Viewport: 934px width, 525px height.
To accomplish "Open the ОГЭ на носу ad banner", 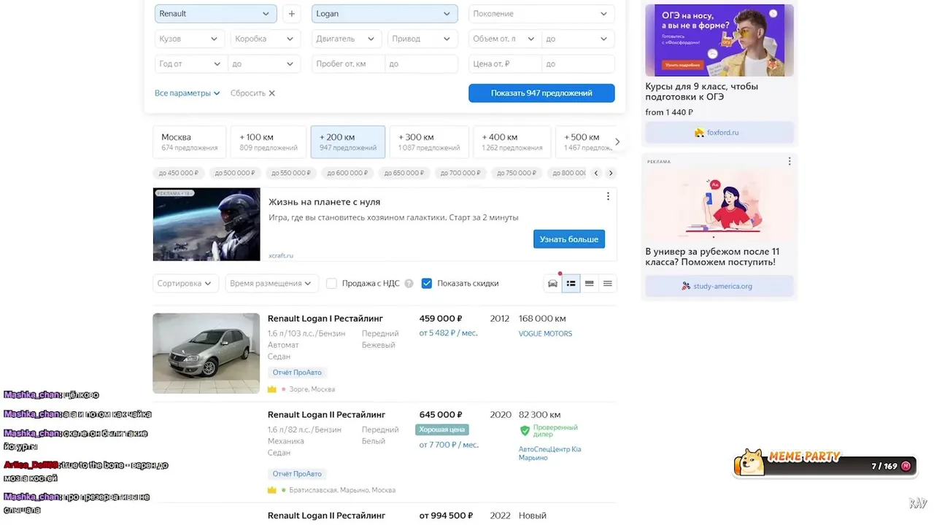I will [x=719, y=40].
